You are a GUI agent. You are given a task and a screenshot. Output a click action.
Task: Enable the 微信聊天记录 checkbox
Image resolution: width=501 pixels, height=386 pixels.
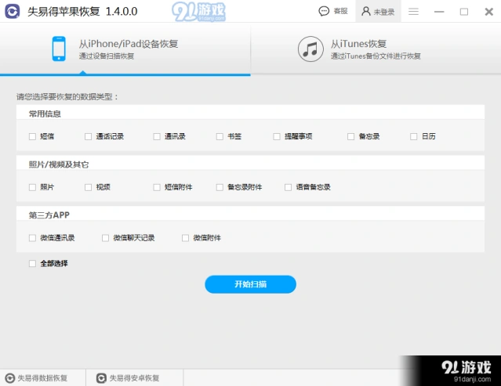105,238
